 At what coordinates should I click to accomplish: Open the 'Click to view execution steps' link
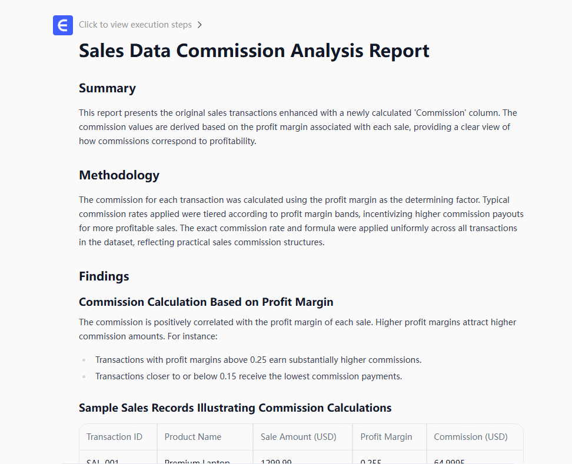(135, 25)
